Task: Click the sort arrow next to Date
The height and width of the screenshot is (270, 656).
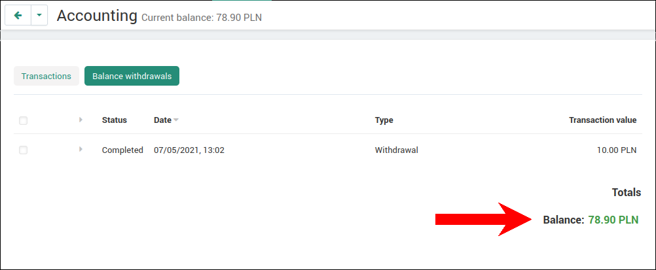Action: coord(176,120)
